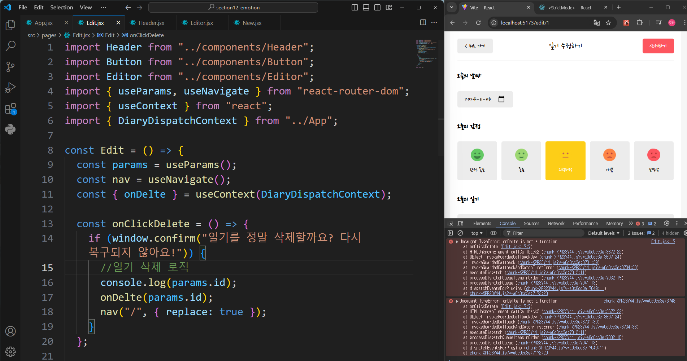Toggle the primary sidebar in VS Code
This screenshot has height=361, width=687.
[355, 7]
